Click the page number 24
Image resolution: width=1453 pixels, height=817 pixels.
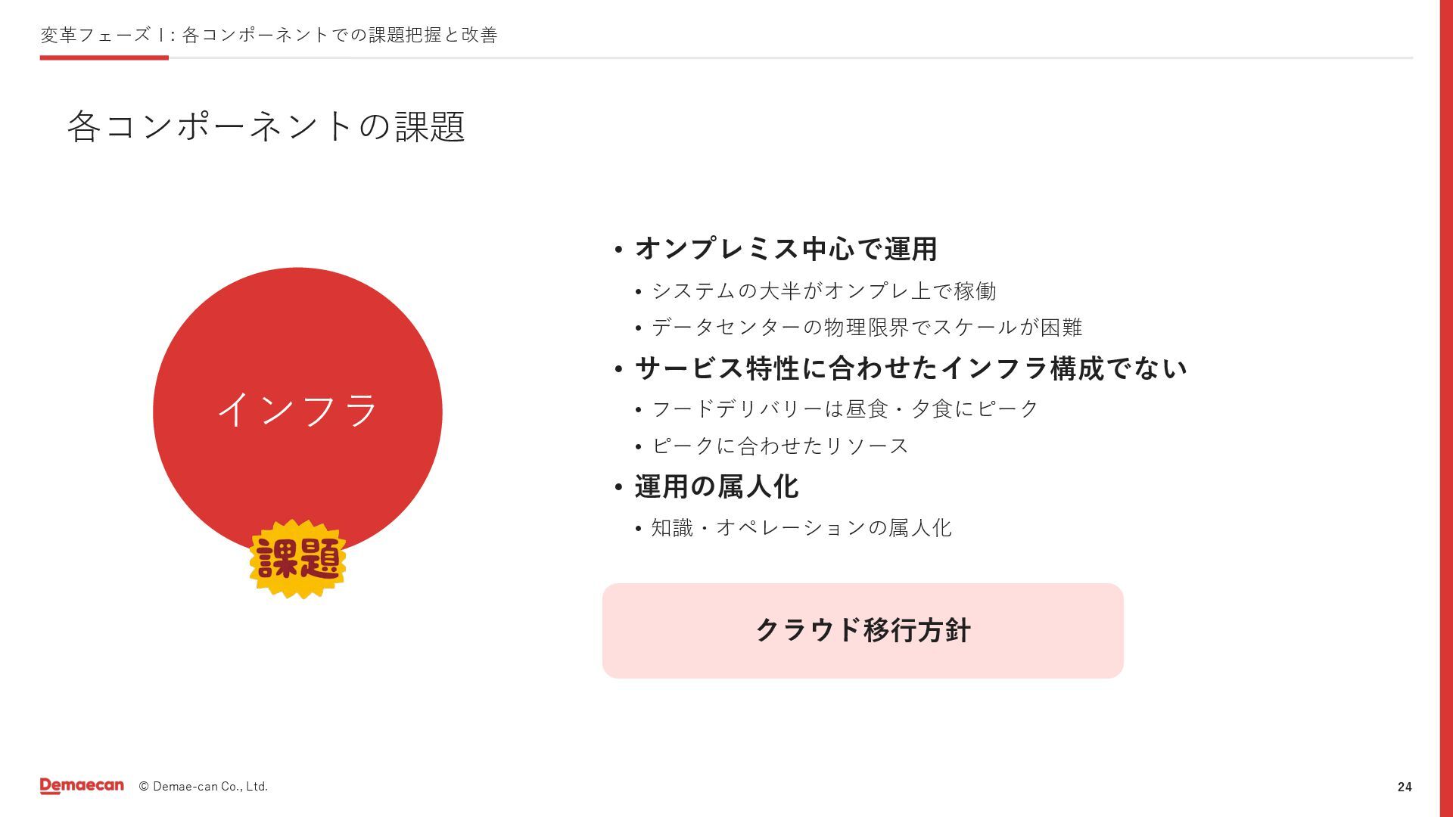(1405, 787)
